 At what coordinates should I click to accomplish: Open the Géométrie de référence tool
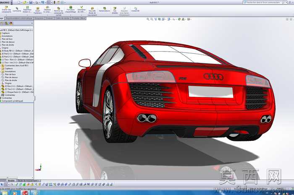81,10
